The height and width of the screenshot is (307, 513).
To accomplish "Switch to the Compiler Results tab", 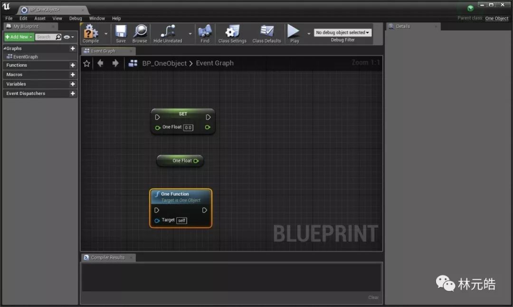I will pyautogui.click(x=107, y=258).
